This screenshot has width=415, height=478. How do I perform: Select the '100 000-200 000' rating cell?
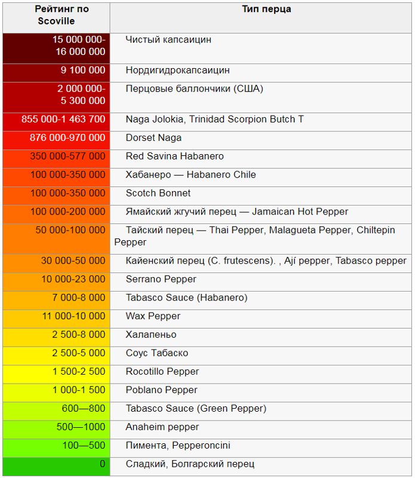(x=56, y=215)
